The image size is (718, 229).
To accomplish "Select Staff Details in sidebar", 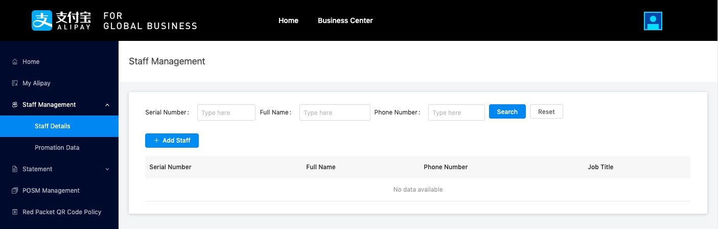I will [53, 126].
